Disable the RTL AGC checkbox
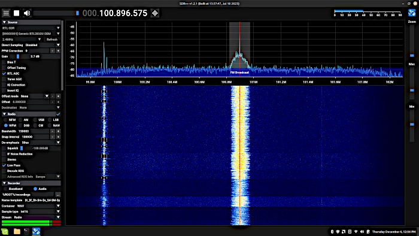The image size is (419, 236). 4,74
